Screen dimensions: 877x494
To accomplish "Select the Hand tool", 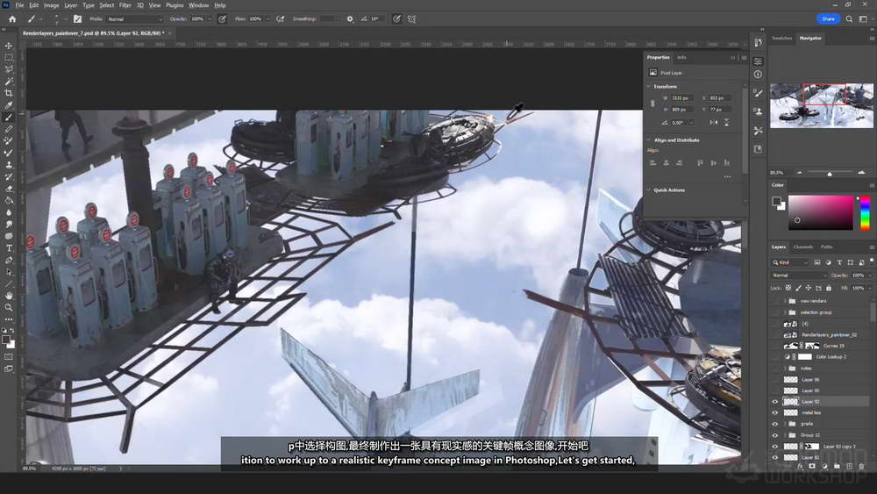I will tap(9, 296).
